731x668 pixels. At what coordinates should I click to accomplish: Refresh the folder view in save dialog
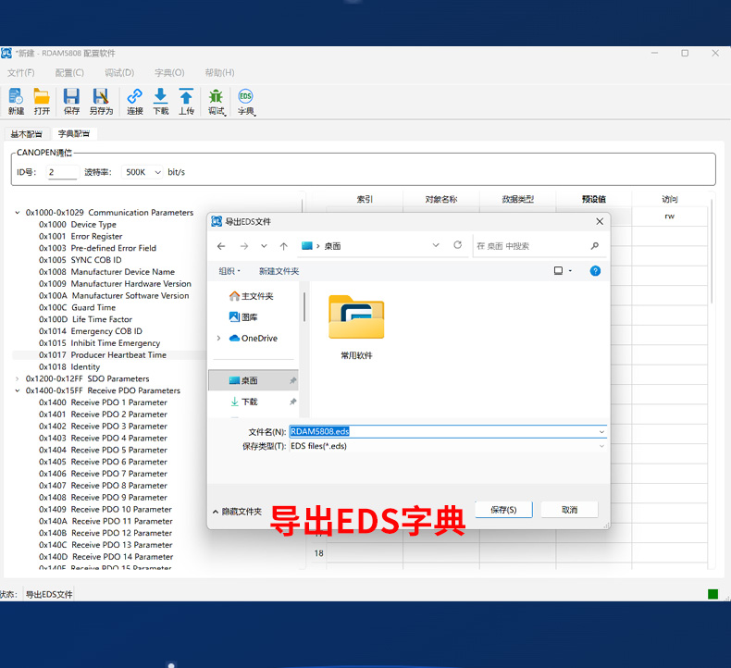[x=457, y=245]
